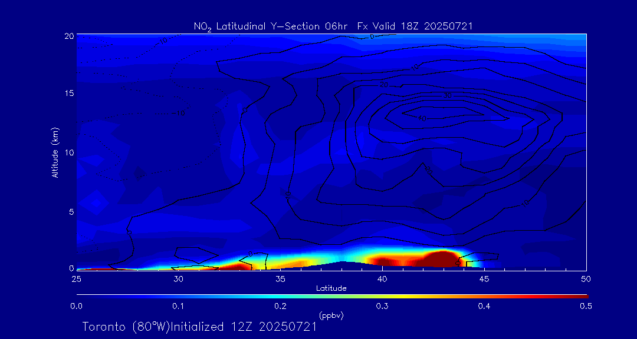Click the 10 km altitude tick label

click(68, 152)
